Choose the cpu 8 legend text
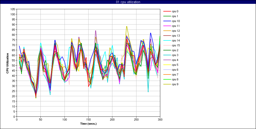Screen dimensions: 256x129 (175, 80)
